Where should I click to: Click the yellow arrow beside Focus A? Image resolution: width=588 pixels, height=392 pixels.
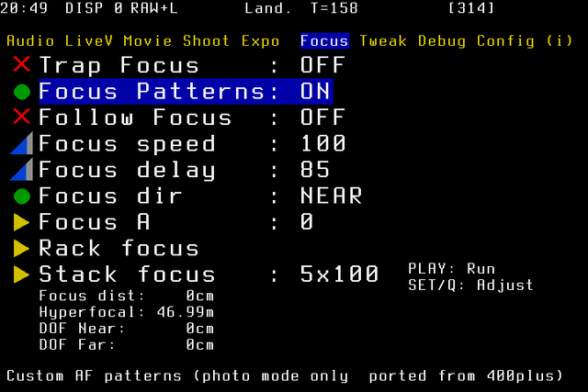21,222
